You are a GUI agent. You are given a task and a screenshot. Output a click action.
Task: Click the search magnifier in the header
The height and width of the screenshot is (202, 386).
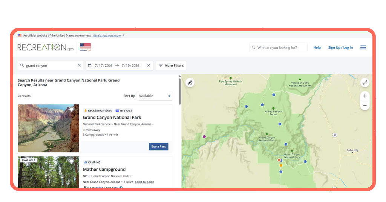click(253, 47)
